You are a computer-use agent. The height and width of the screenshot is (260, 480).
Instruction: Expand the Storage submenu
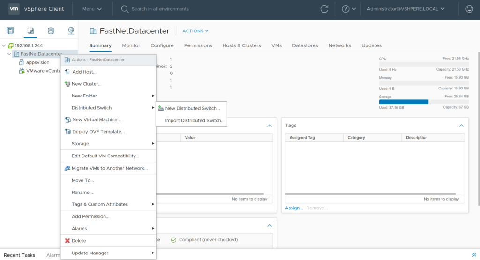point(108,143)
